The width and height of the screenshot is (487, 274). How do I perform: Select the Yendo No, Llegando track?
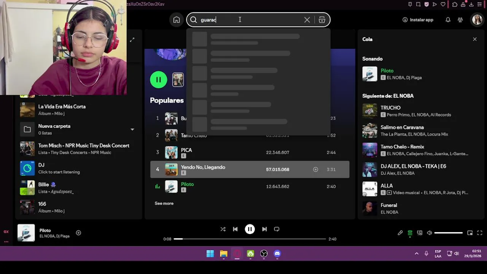click(250, 169)
